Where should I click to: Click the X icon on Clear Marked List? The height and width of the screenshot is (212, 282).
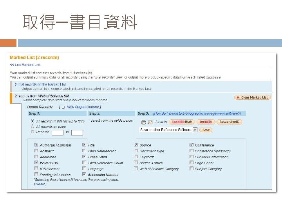tap(238, 97)
